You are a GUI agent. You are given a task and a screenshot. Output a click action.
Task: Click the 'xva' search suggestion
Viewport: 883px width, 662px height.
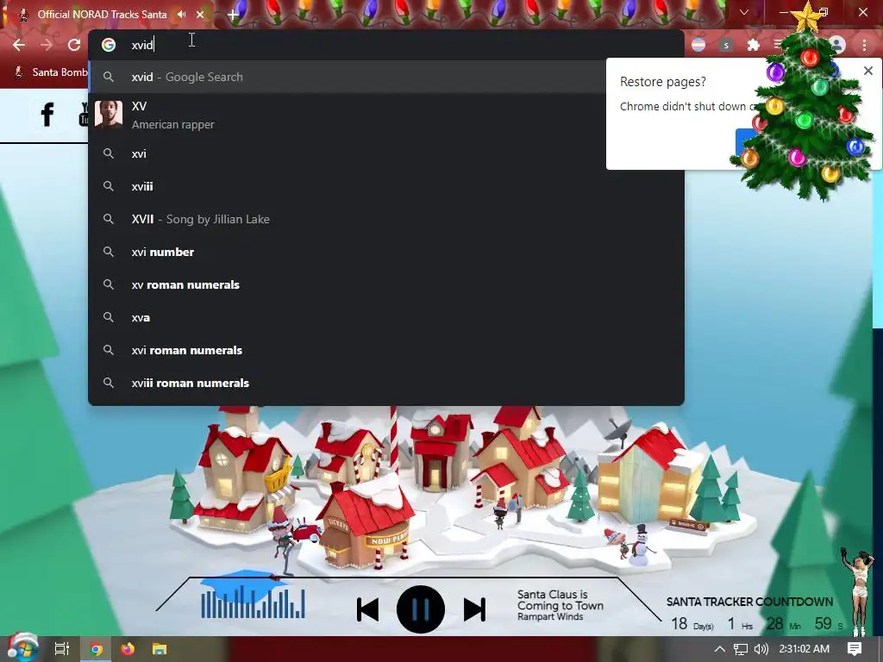pos(386,317)
